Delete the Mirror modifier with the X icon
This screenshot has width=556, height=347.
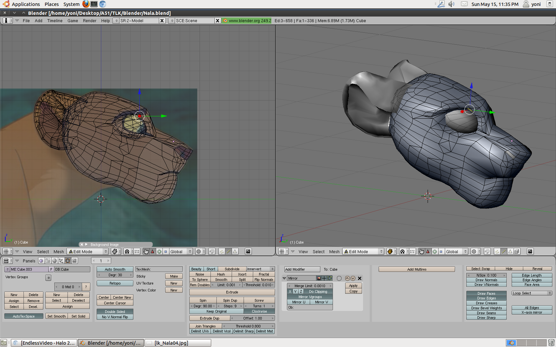[x=360, y=278]
